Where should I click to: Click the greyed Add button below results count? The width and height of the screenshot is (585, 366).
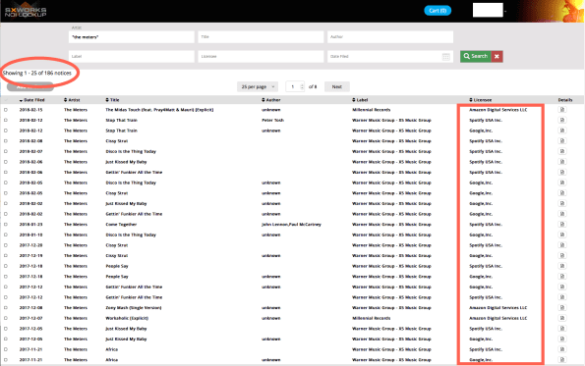(x=30, y=86)
